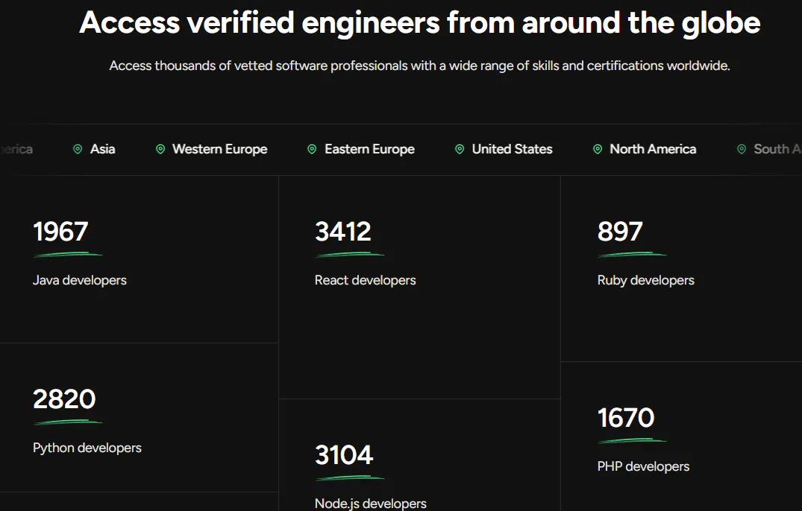Image resolution: width=802 pixels, height=511 pixels.
Task: Click the 1967 Java developer count
Action: (60, 232)
